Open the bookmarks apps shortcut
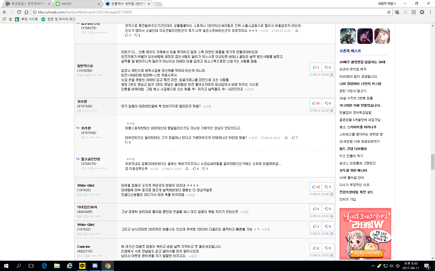This screenshot has width=435, height=271. 5,19
